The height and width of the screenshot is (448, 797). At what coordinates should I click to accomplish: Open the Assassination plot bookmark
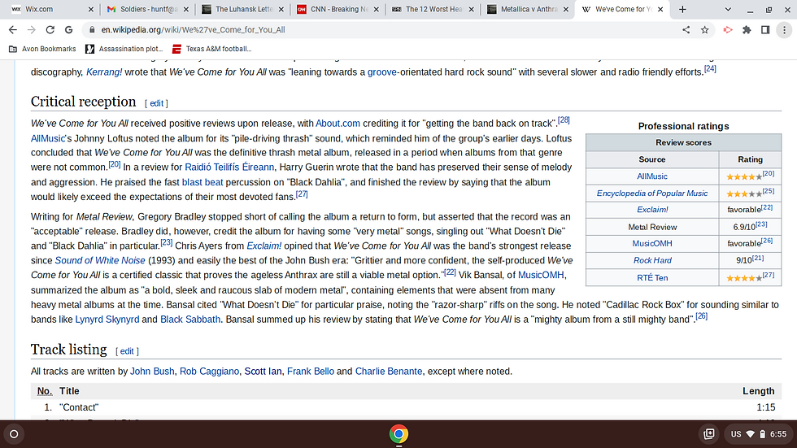pyautogui.click(x=124, y=49)
